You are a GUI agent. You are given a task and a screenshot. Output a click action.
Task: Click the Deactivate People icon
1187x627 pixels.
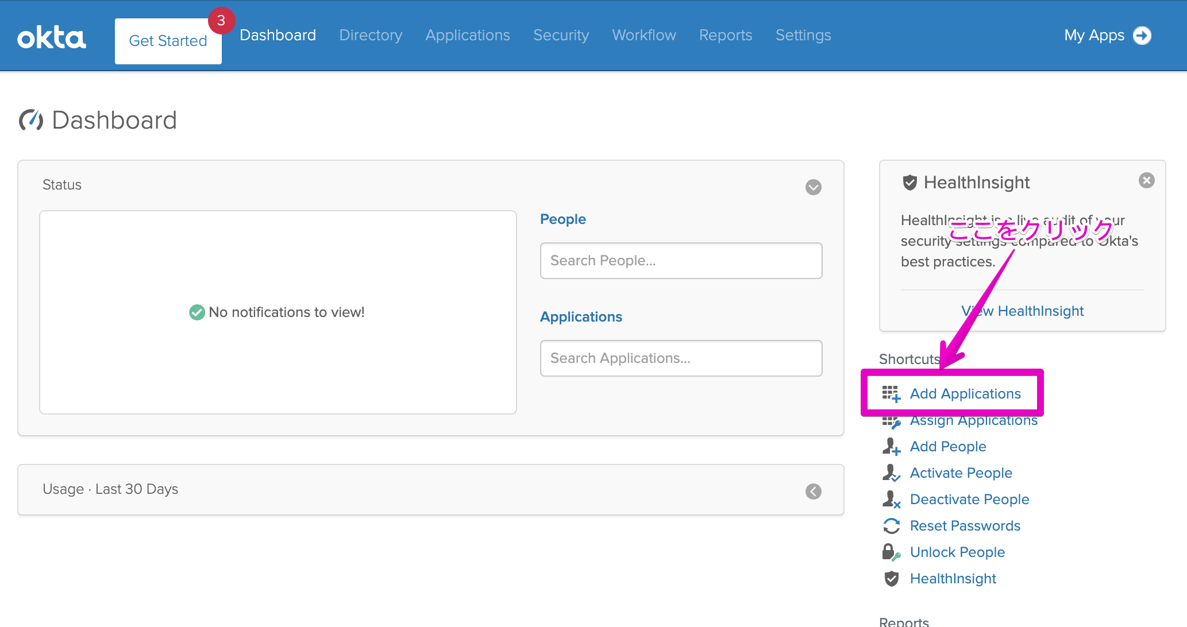[891, 500]
